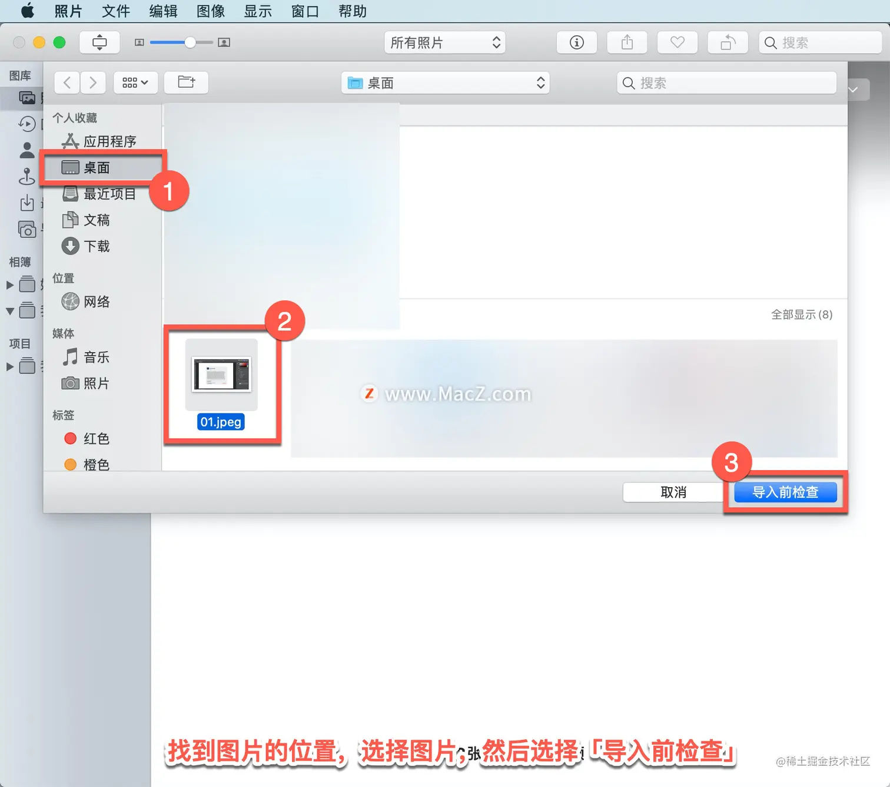The width and height of the screenshot is (890, 787).
Task: Open the icon view options dropdown
Action: pyautogui.click(x=135, y=82)
